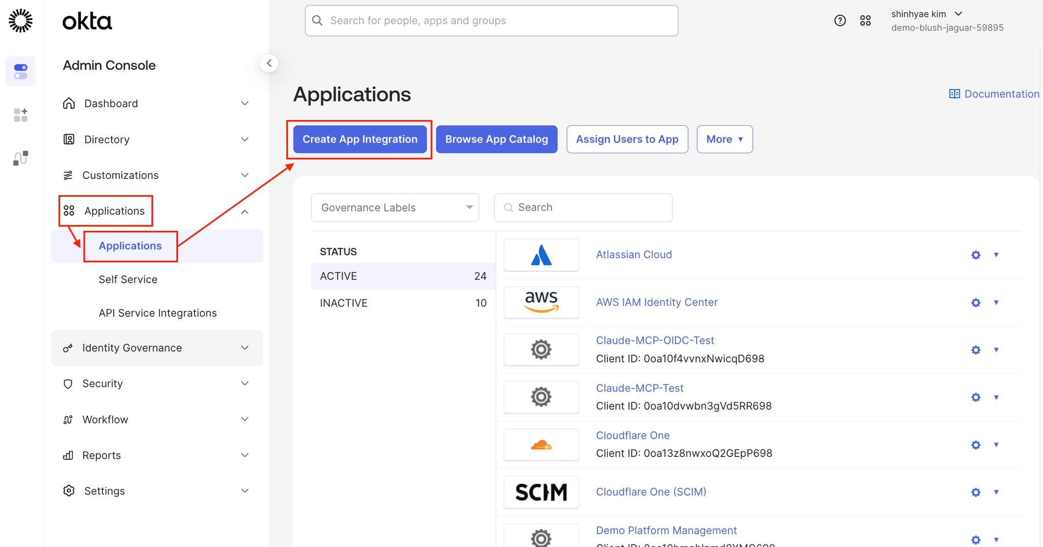
Task: Select the Applications submenu item
Action: (x=157, y=246)
